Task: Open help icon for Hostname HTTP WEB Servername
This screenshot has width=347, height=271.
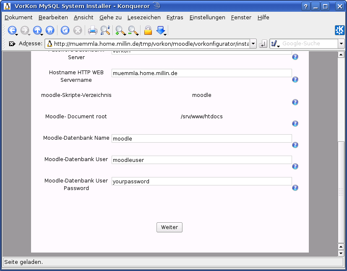Action: pyautogui.click(x=295, y=79)
